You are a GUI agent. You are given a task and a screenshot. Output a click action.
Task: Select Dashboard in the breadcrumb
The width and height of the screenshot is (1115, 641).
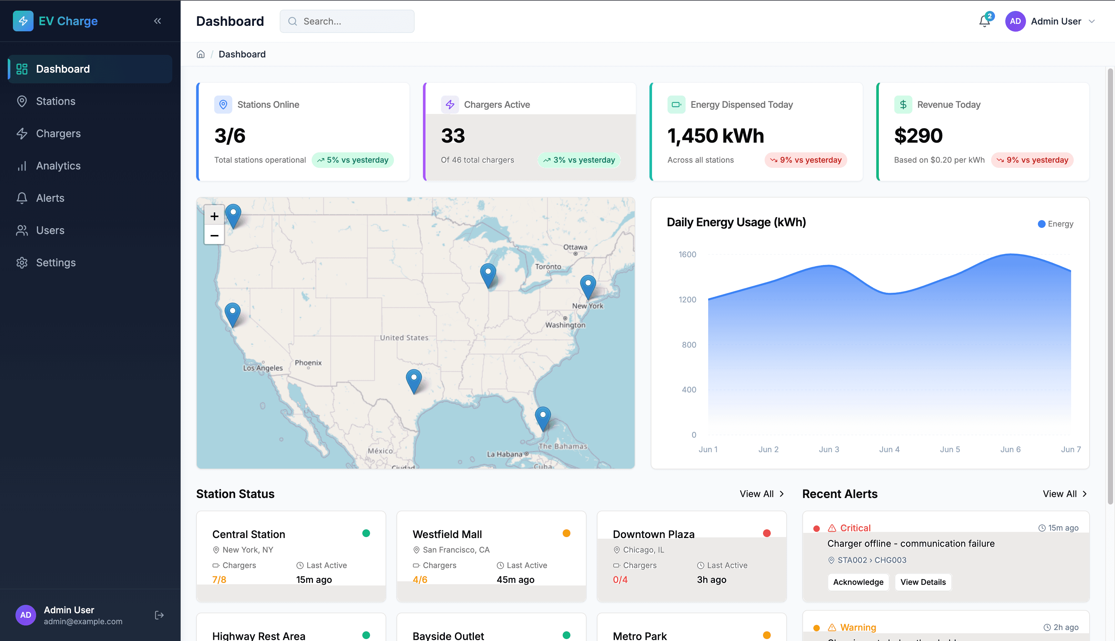click(x=242, y=54)
